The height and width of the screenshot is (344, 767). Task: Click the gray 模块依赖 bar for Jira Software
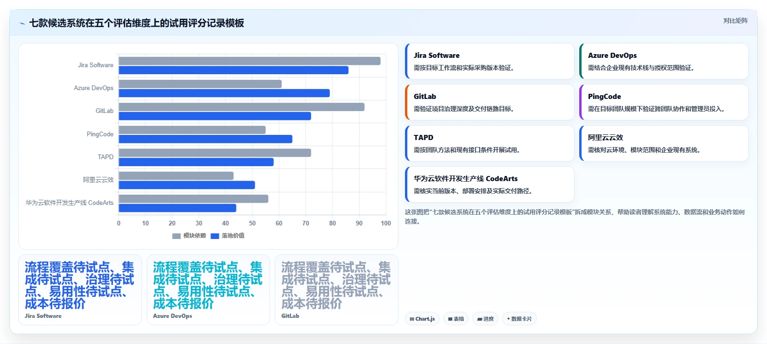pos(249,61)
